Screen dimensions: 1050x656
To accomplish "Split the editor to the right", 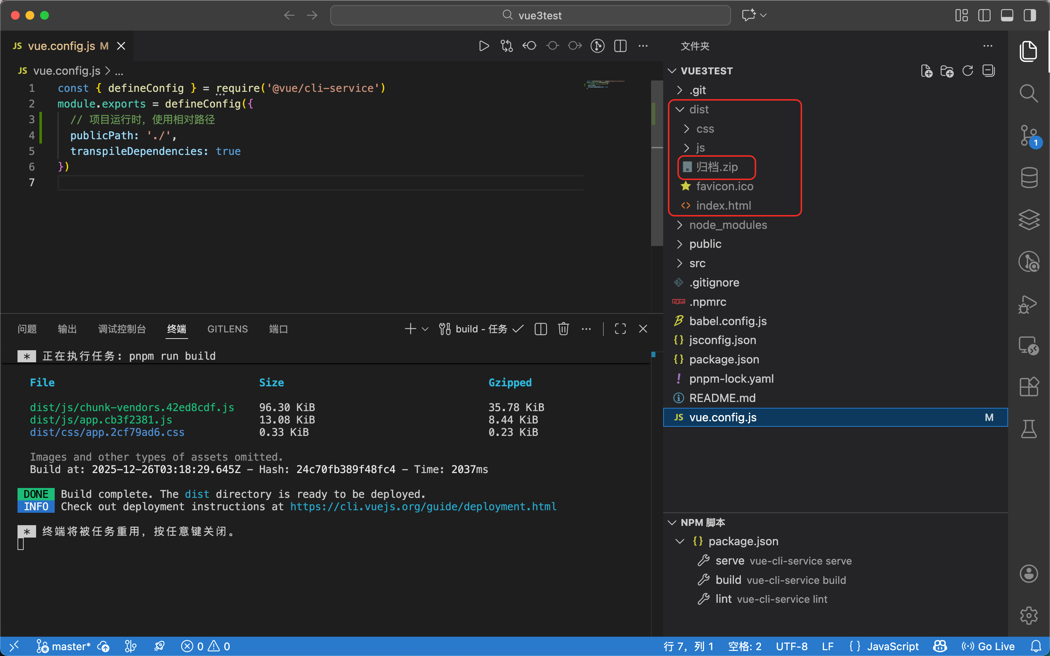I will pos(621,46).
